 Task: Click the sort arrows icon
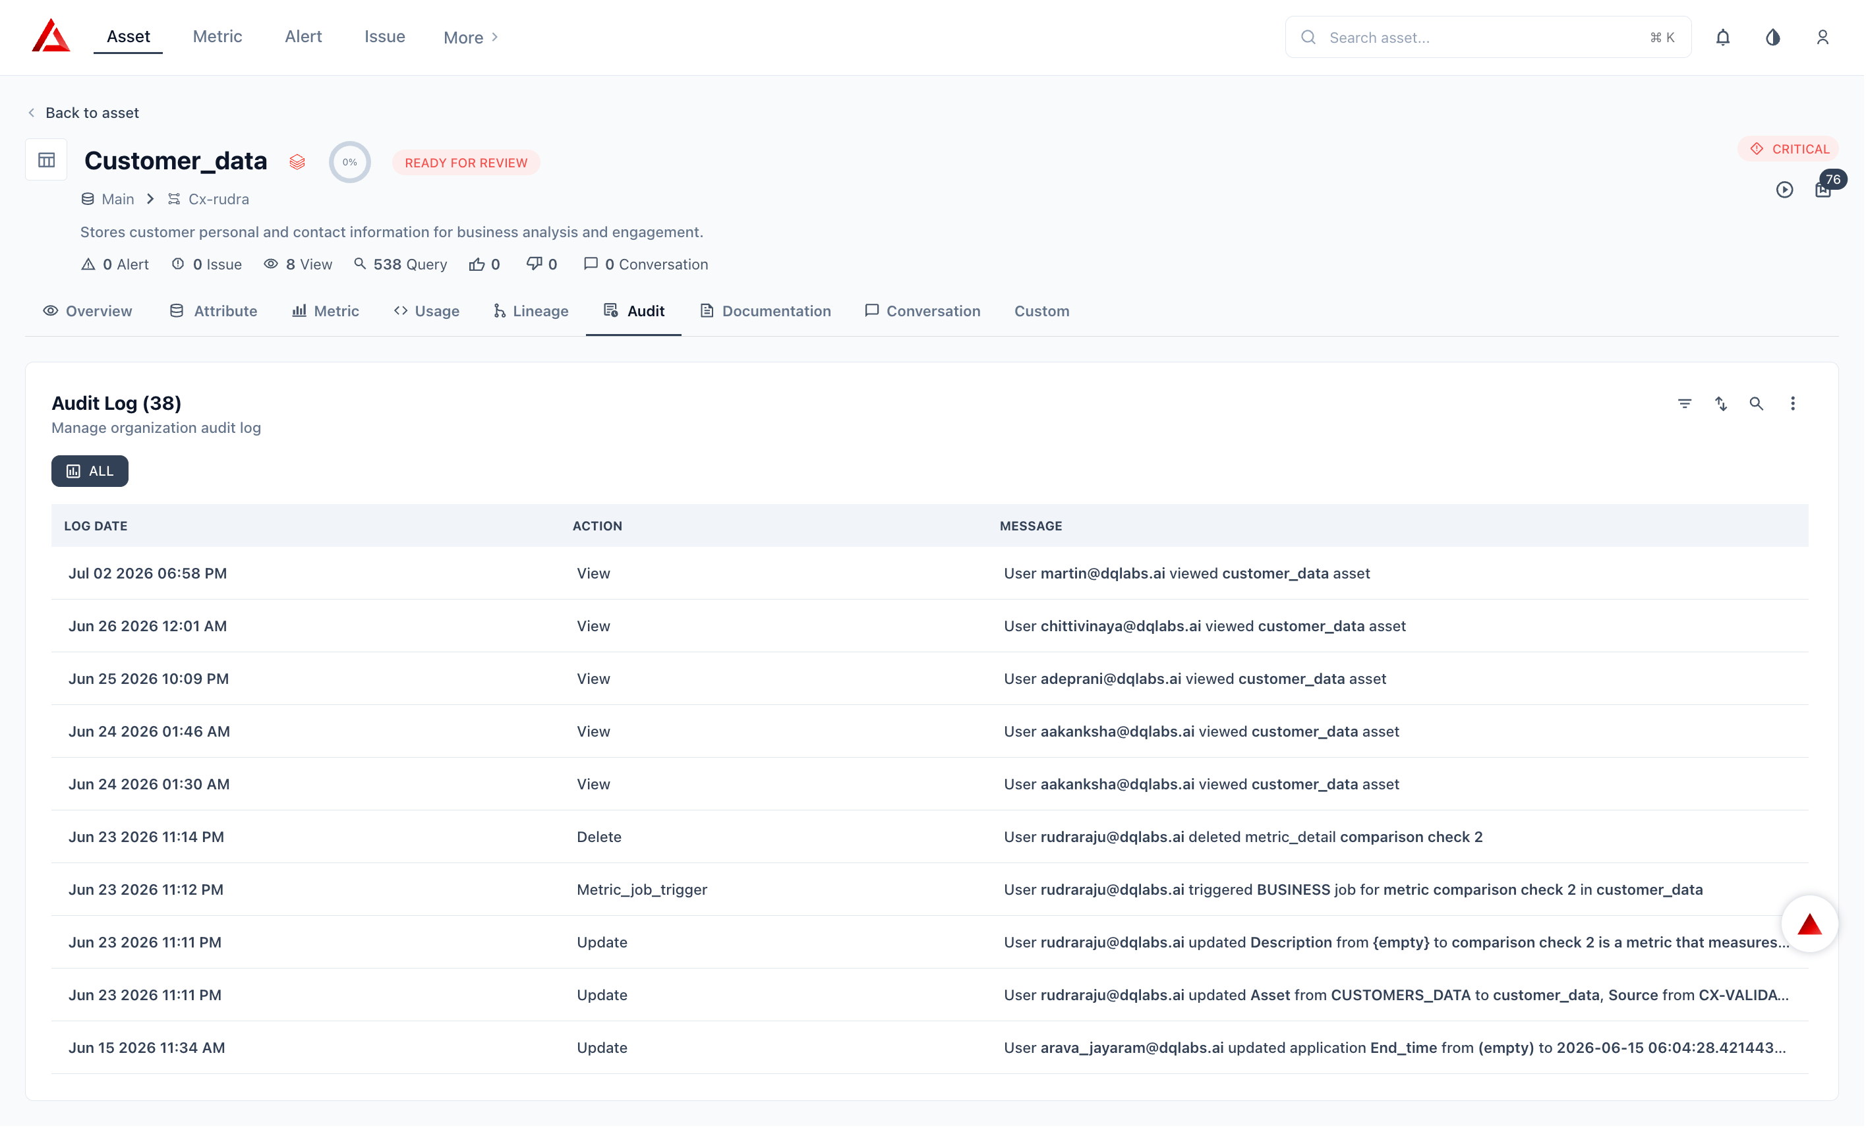point(1722,403)
